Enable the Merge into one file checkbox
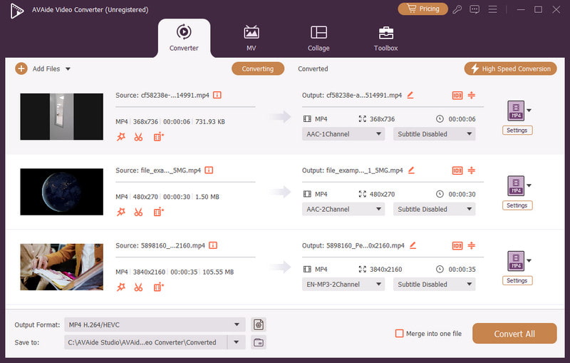Viewport: 570px width, 363px height. [x=400, y=334]
